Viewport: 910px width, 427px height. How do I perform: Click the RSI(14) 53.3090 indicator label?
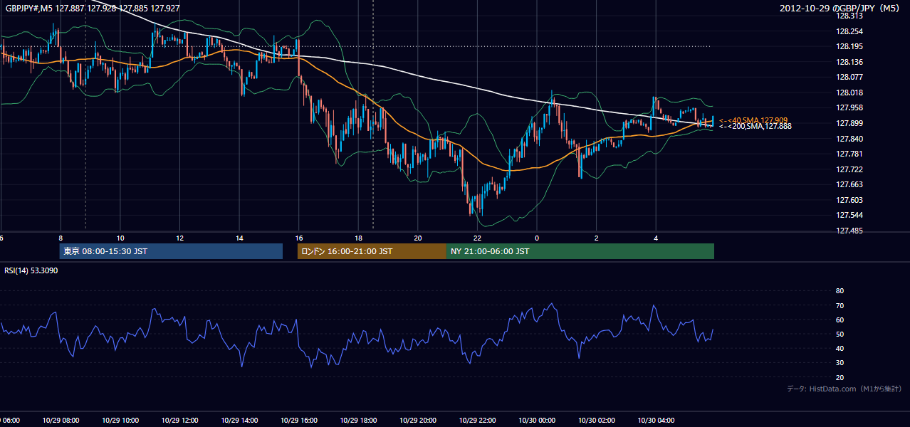click(x=31, y=270)
